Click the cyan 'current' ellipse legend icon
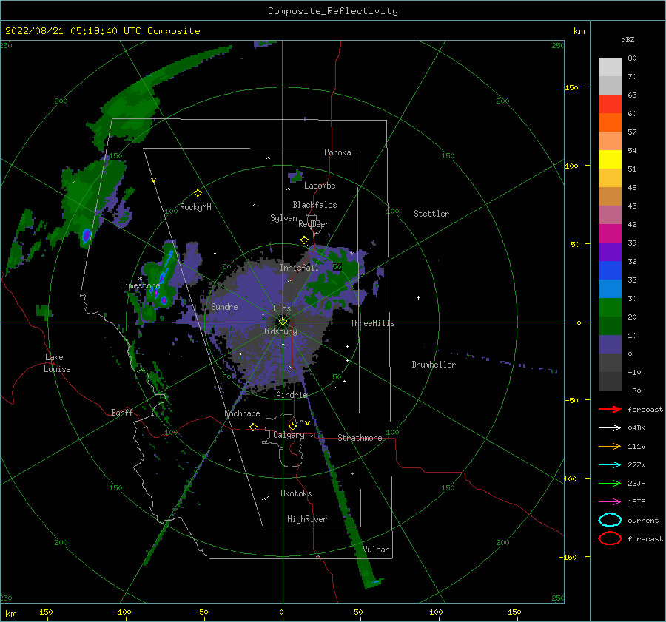 (x=610, y=520)
